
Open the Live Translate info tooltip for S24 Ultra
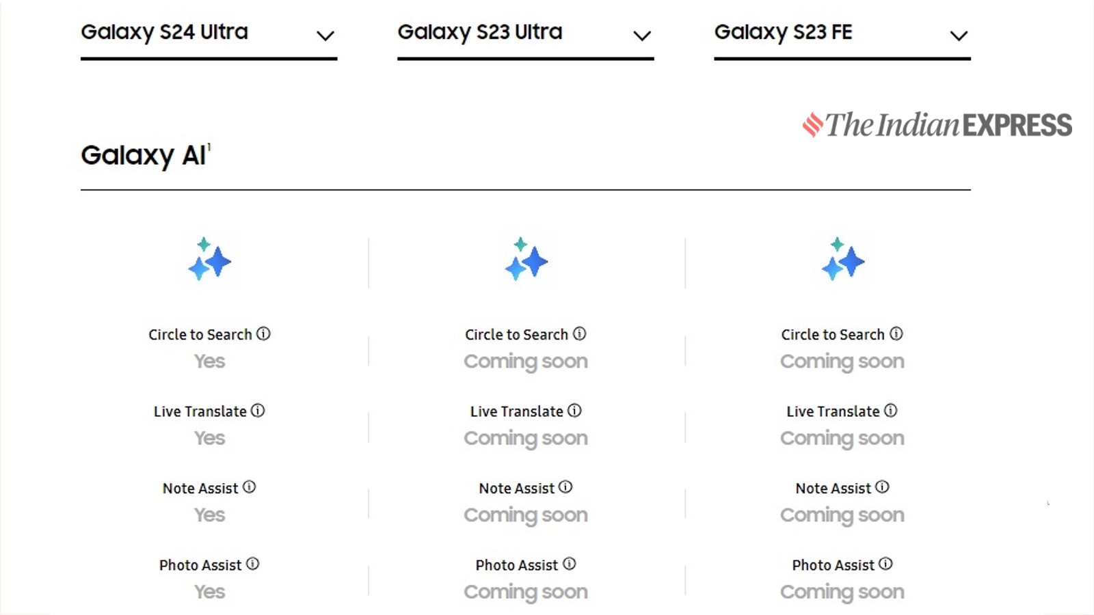click(257, 411)
